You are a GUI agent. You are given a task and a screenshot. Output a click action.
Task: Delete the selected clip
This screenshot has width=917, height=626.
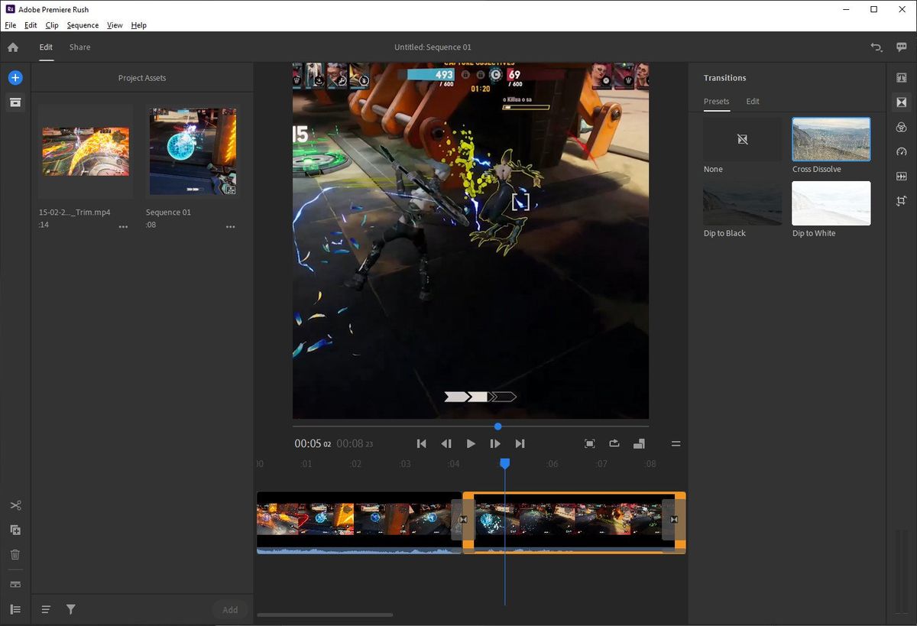15,554
